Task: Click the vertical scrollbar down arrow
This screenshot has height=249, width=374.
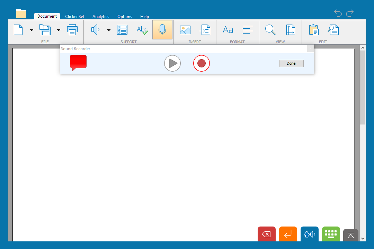Action: (363, 238)
